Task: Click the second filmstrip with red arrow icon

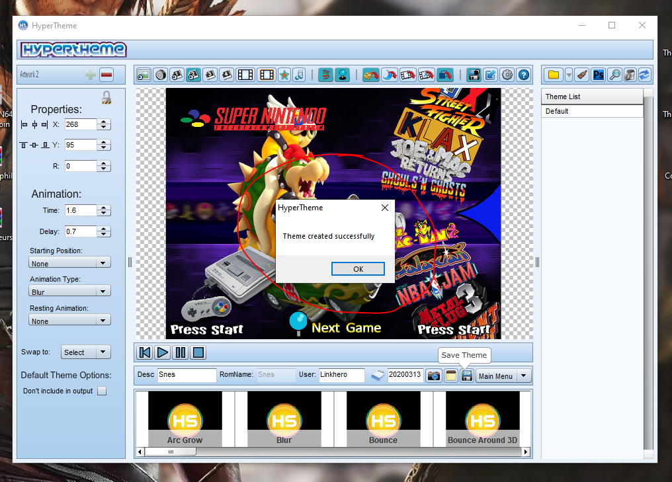Action: point(426,75)
